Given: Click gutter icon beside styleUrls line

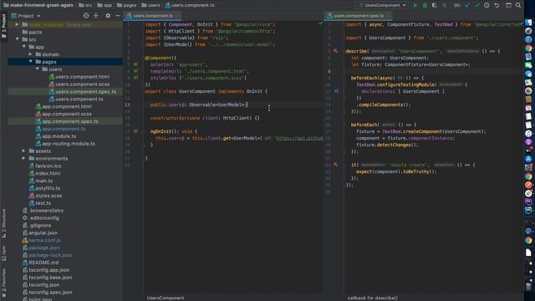Looking at the screenshot, I should 135,78.
